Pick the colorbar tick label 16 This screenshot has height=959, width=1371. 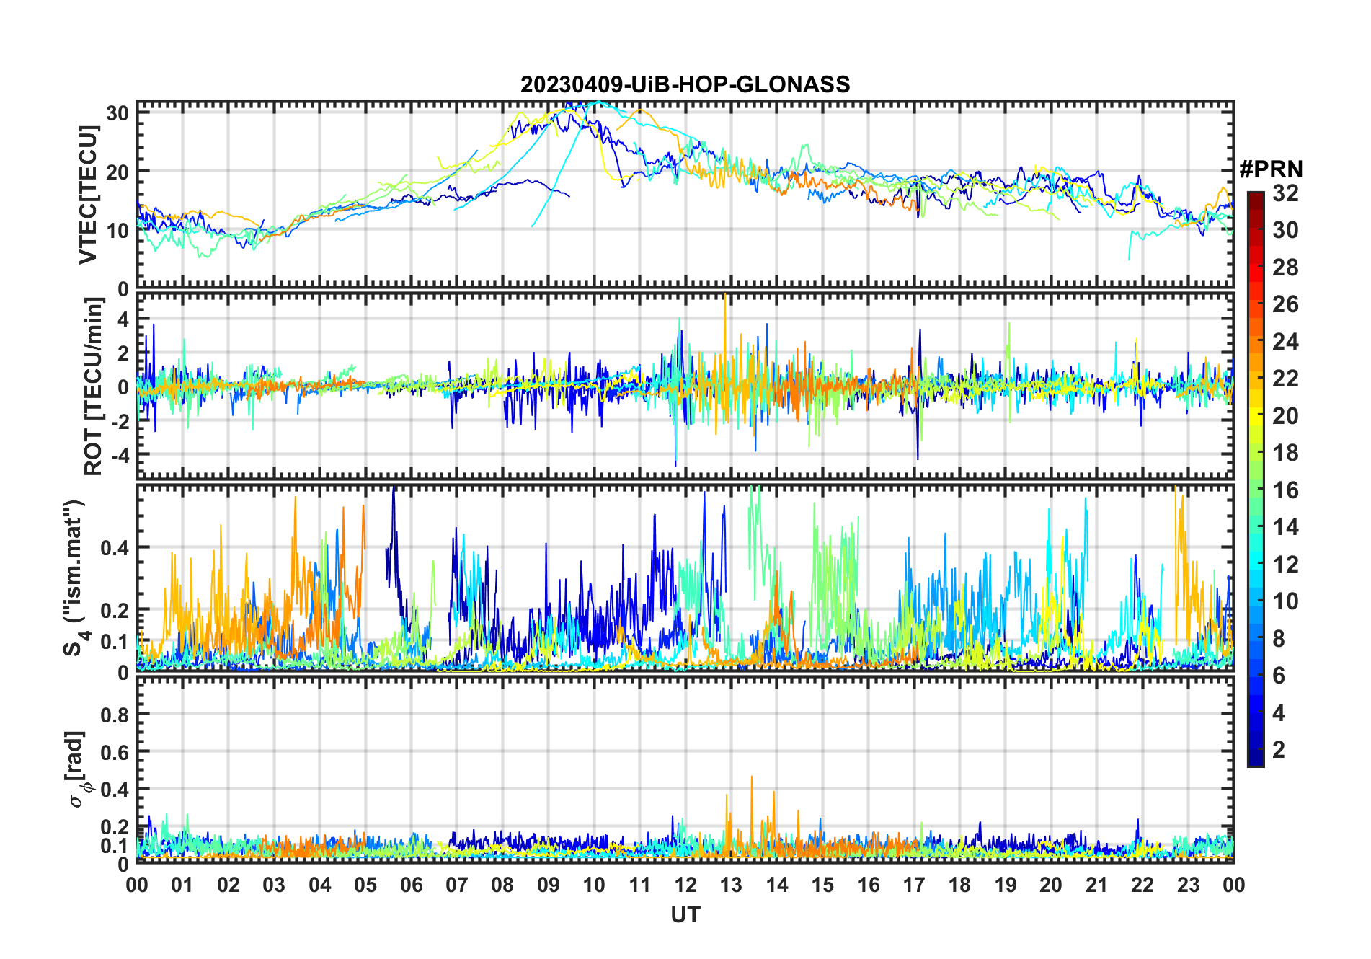click(1285, 490)
